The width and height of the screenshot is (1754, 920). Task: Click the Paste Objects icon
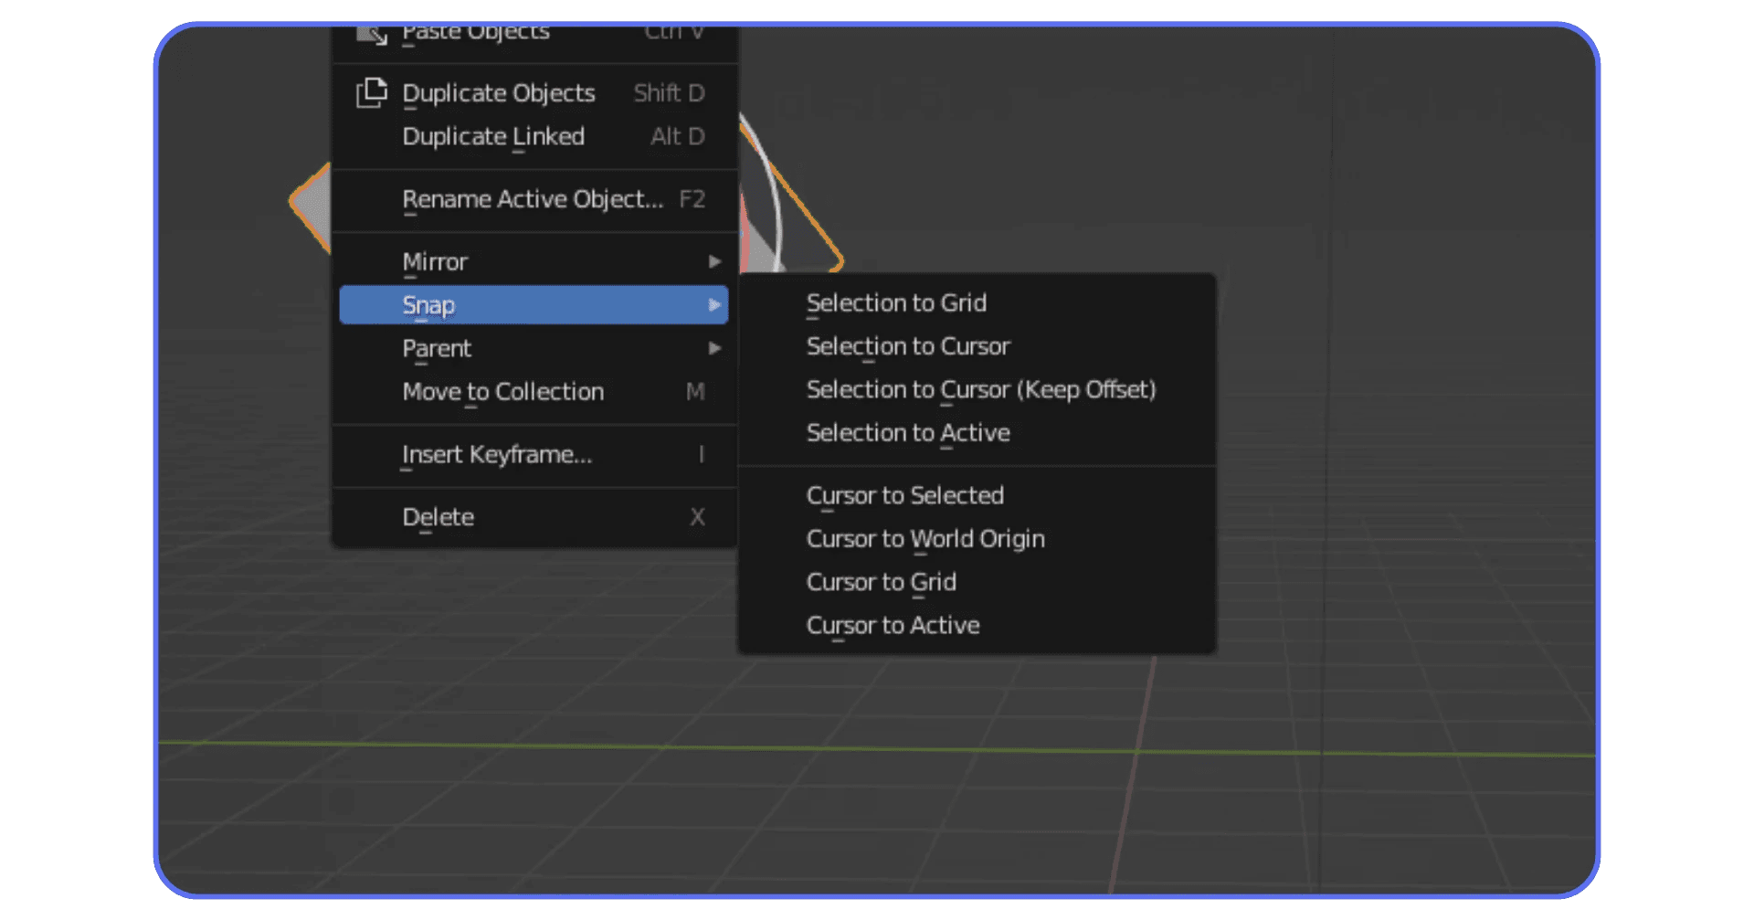[x=371, y=34]
